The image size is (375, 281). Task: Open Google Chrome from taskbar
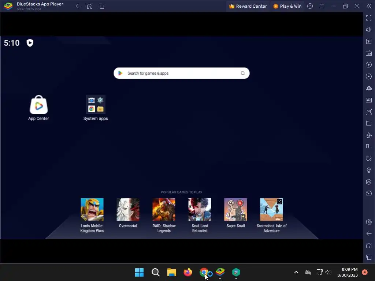pos(204,272)
